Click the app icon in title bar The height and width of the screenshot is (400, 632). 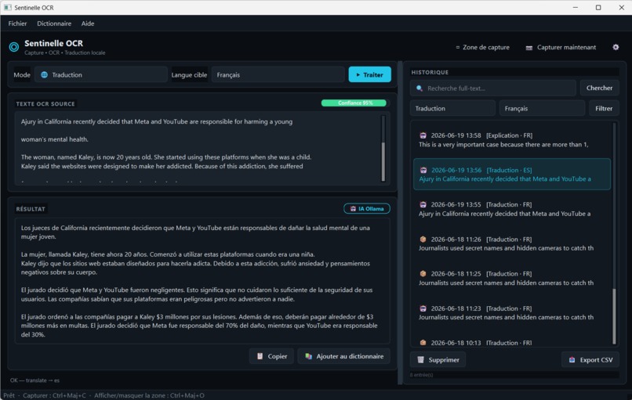click(7, 7)
